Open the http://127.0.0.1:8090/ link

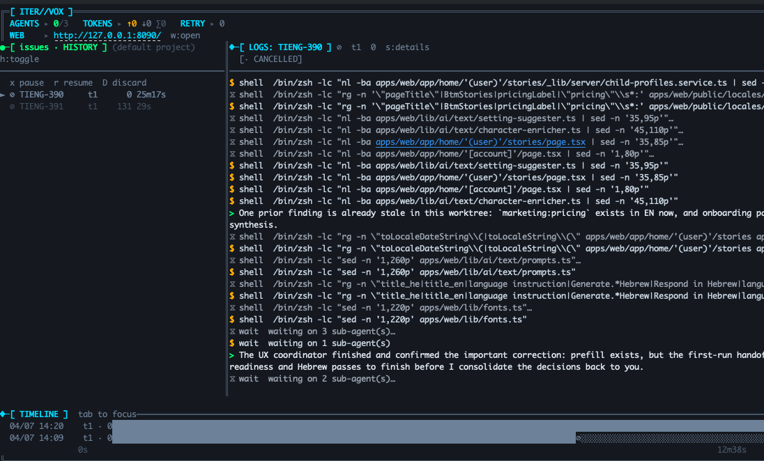[107, 36]
